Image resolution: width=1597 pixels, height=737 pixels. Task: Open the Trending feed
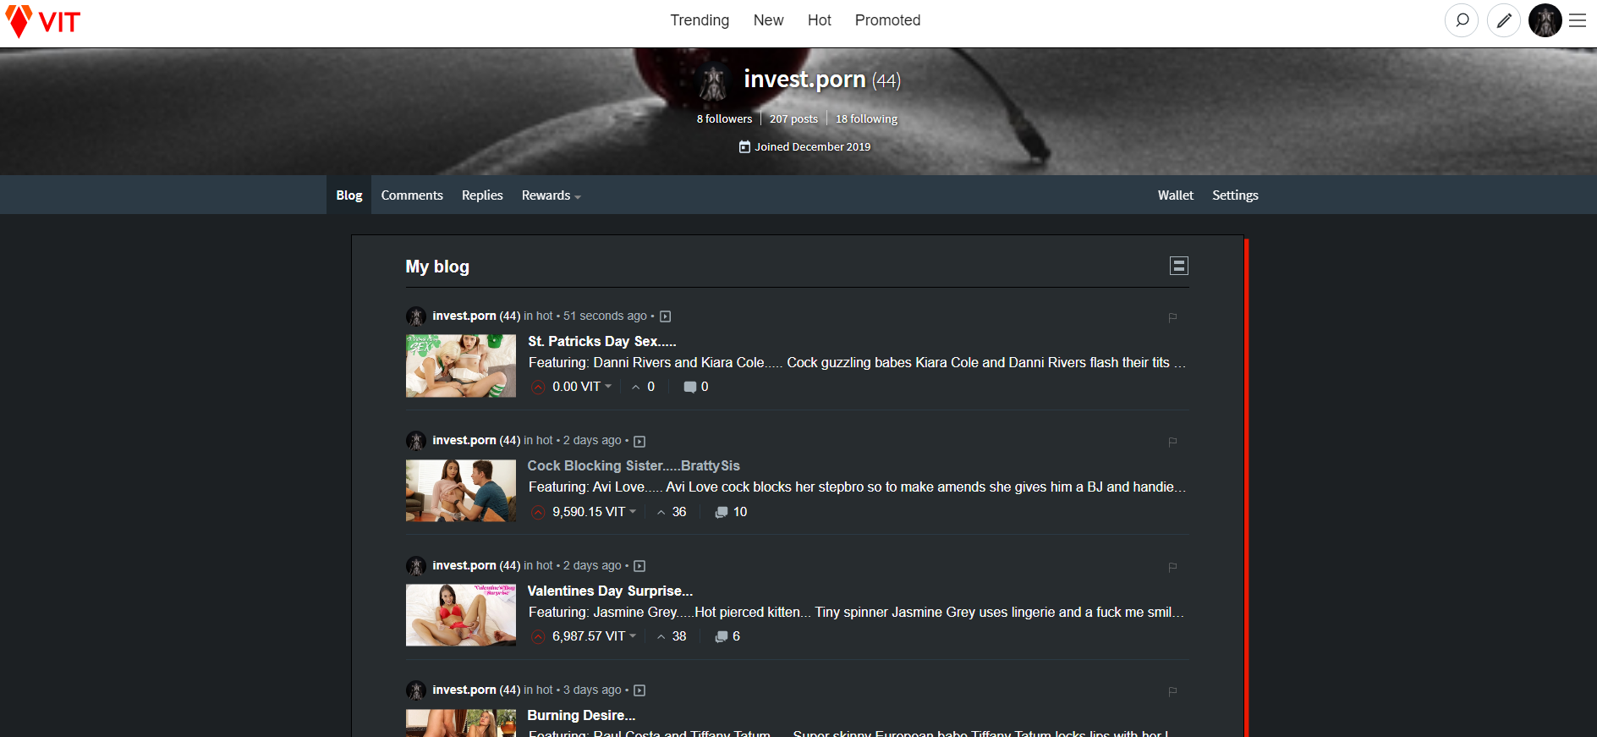coord(700,20)
